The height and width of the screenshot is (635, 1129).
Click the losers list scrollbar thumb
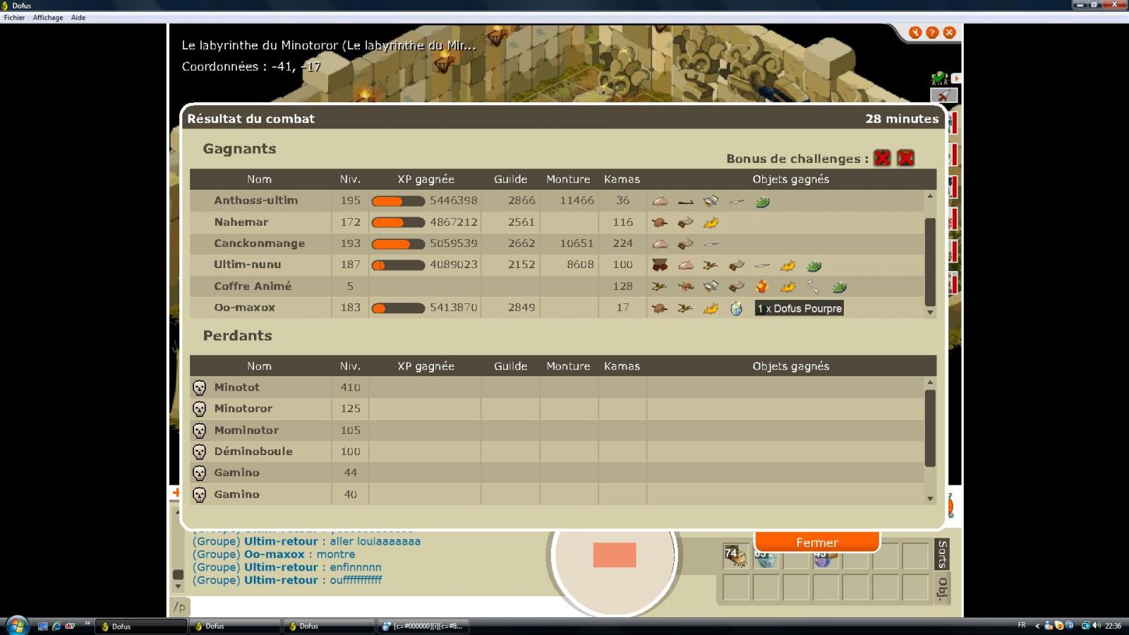[x=930, y=428]
